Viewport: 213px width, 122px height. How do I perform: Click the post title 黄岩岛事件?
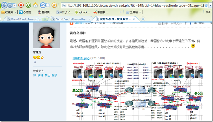(78, 33)
